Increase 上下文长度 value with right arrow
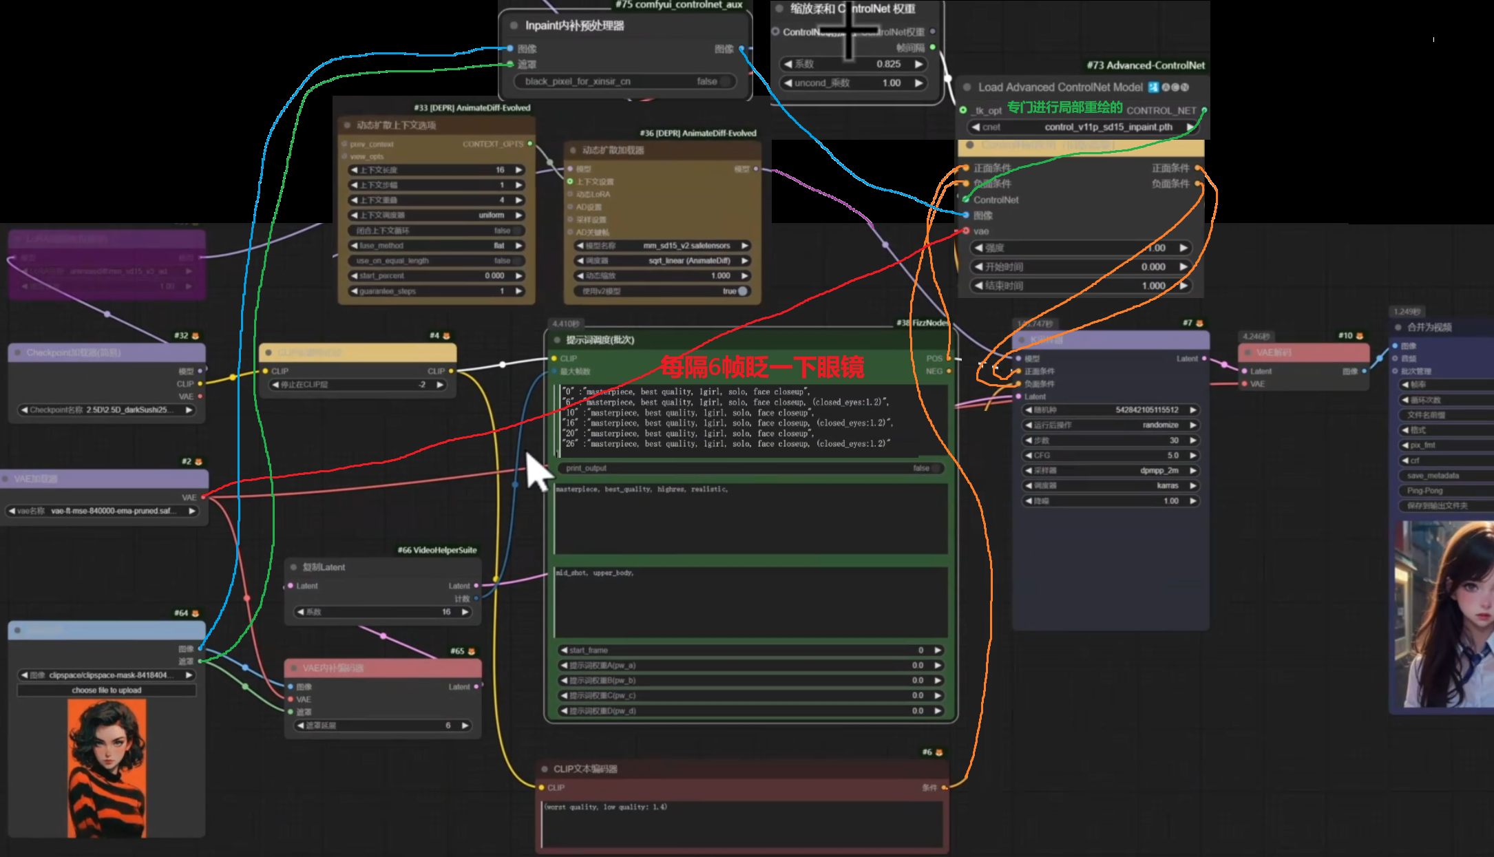1494x857 pixels. point(519,170)
